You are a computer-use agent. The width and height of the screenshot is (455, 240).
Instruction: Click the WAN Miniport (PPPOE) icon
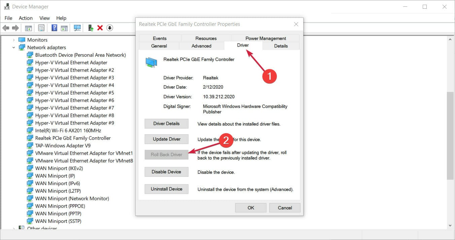[x=30, y=206]
